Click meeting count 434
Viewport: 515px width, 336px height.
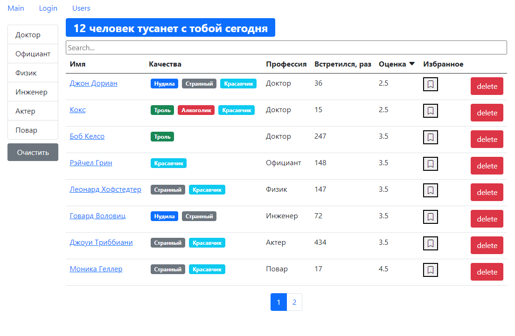pyautogui.click(x=320, y=242)
